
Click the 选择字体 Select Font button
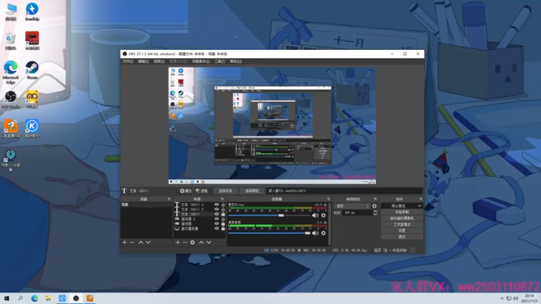tap(225, 191)
